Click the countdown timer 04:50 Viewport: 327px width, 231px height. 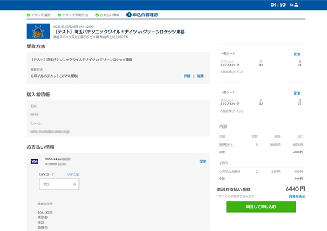coord(278,4)
